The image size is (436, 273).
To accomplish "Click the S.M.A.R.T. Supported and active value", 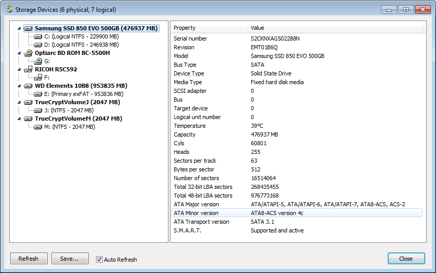I will [x=277, y=230].
